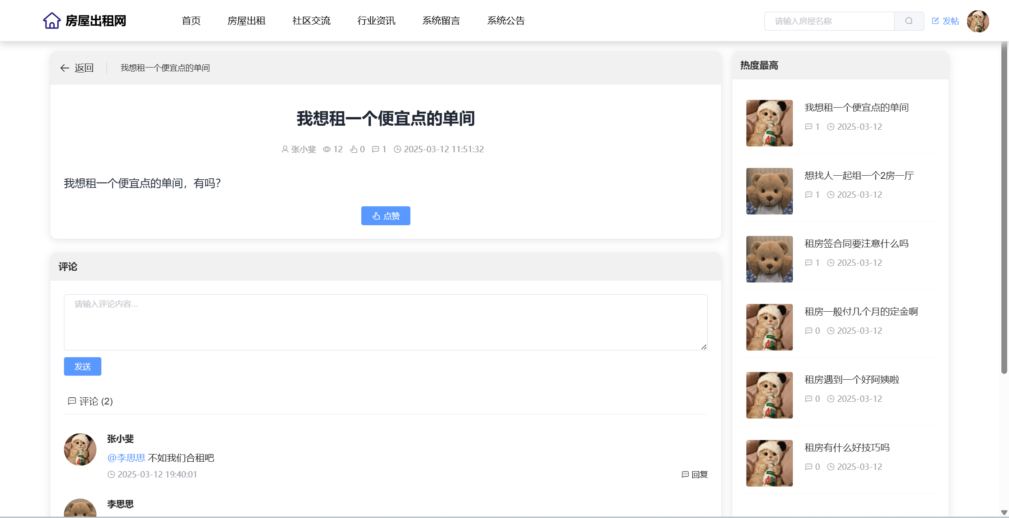
Task: Open the 房屋出租 menu item
Action: (x=246, y=21)
